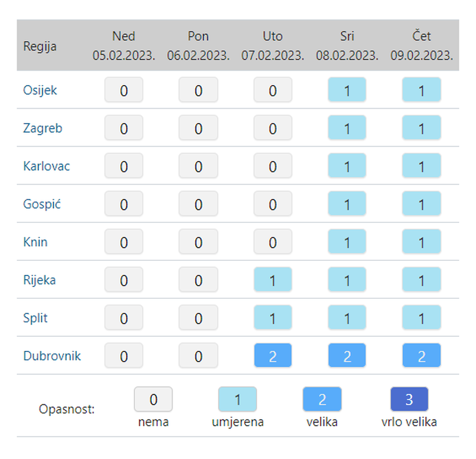The width and height of the screenshot is (476, 459).
Task: Click the legend swatch 2 'velika'
Action: pyautogui.click(x=322, y=399)
